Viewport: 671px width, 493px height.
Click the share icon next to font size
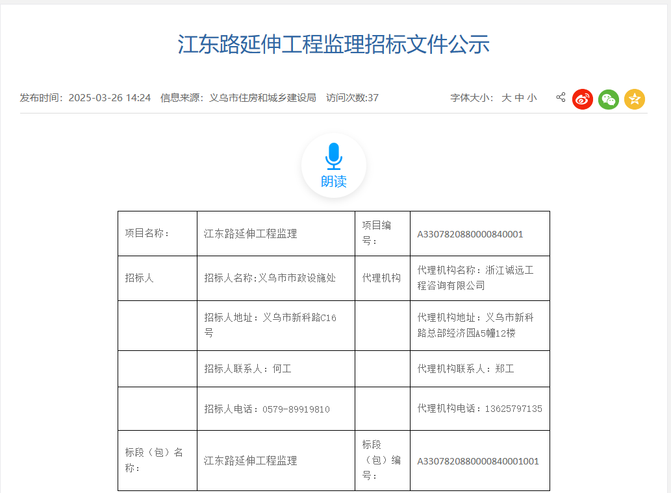tap(561, 97)
